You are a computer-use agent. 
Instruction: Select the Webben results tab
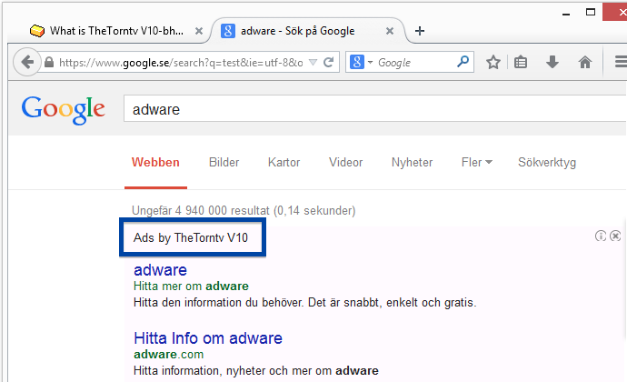click(x=155, y=162)
